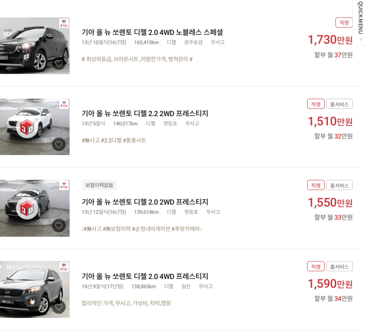Click 홈서비스 tag on 1,510만원 car
Viewport: 365px width, 334px height.
(339, 104)
